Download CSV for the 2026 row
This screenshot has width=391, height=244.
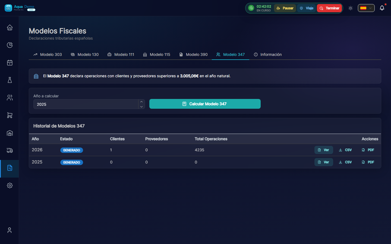pyautogui.click(x=345, y=150)
